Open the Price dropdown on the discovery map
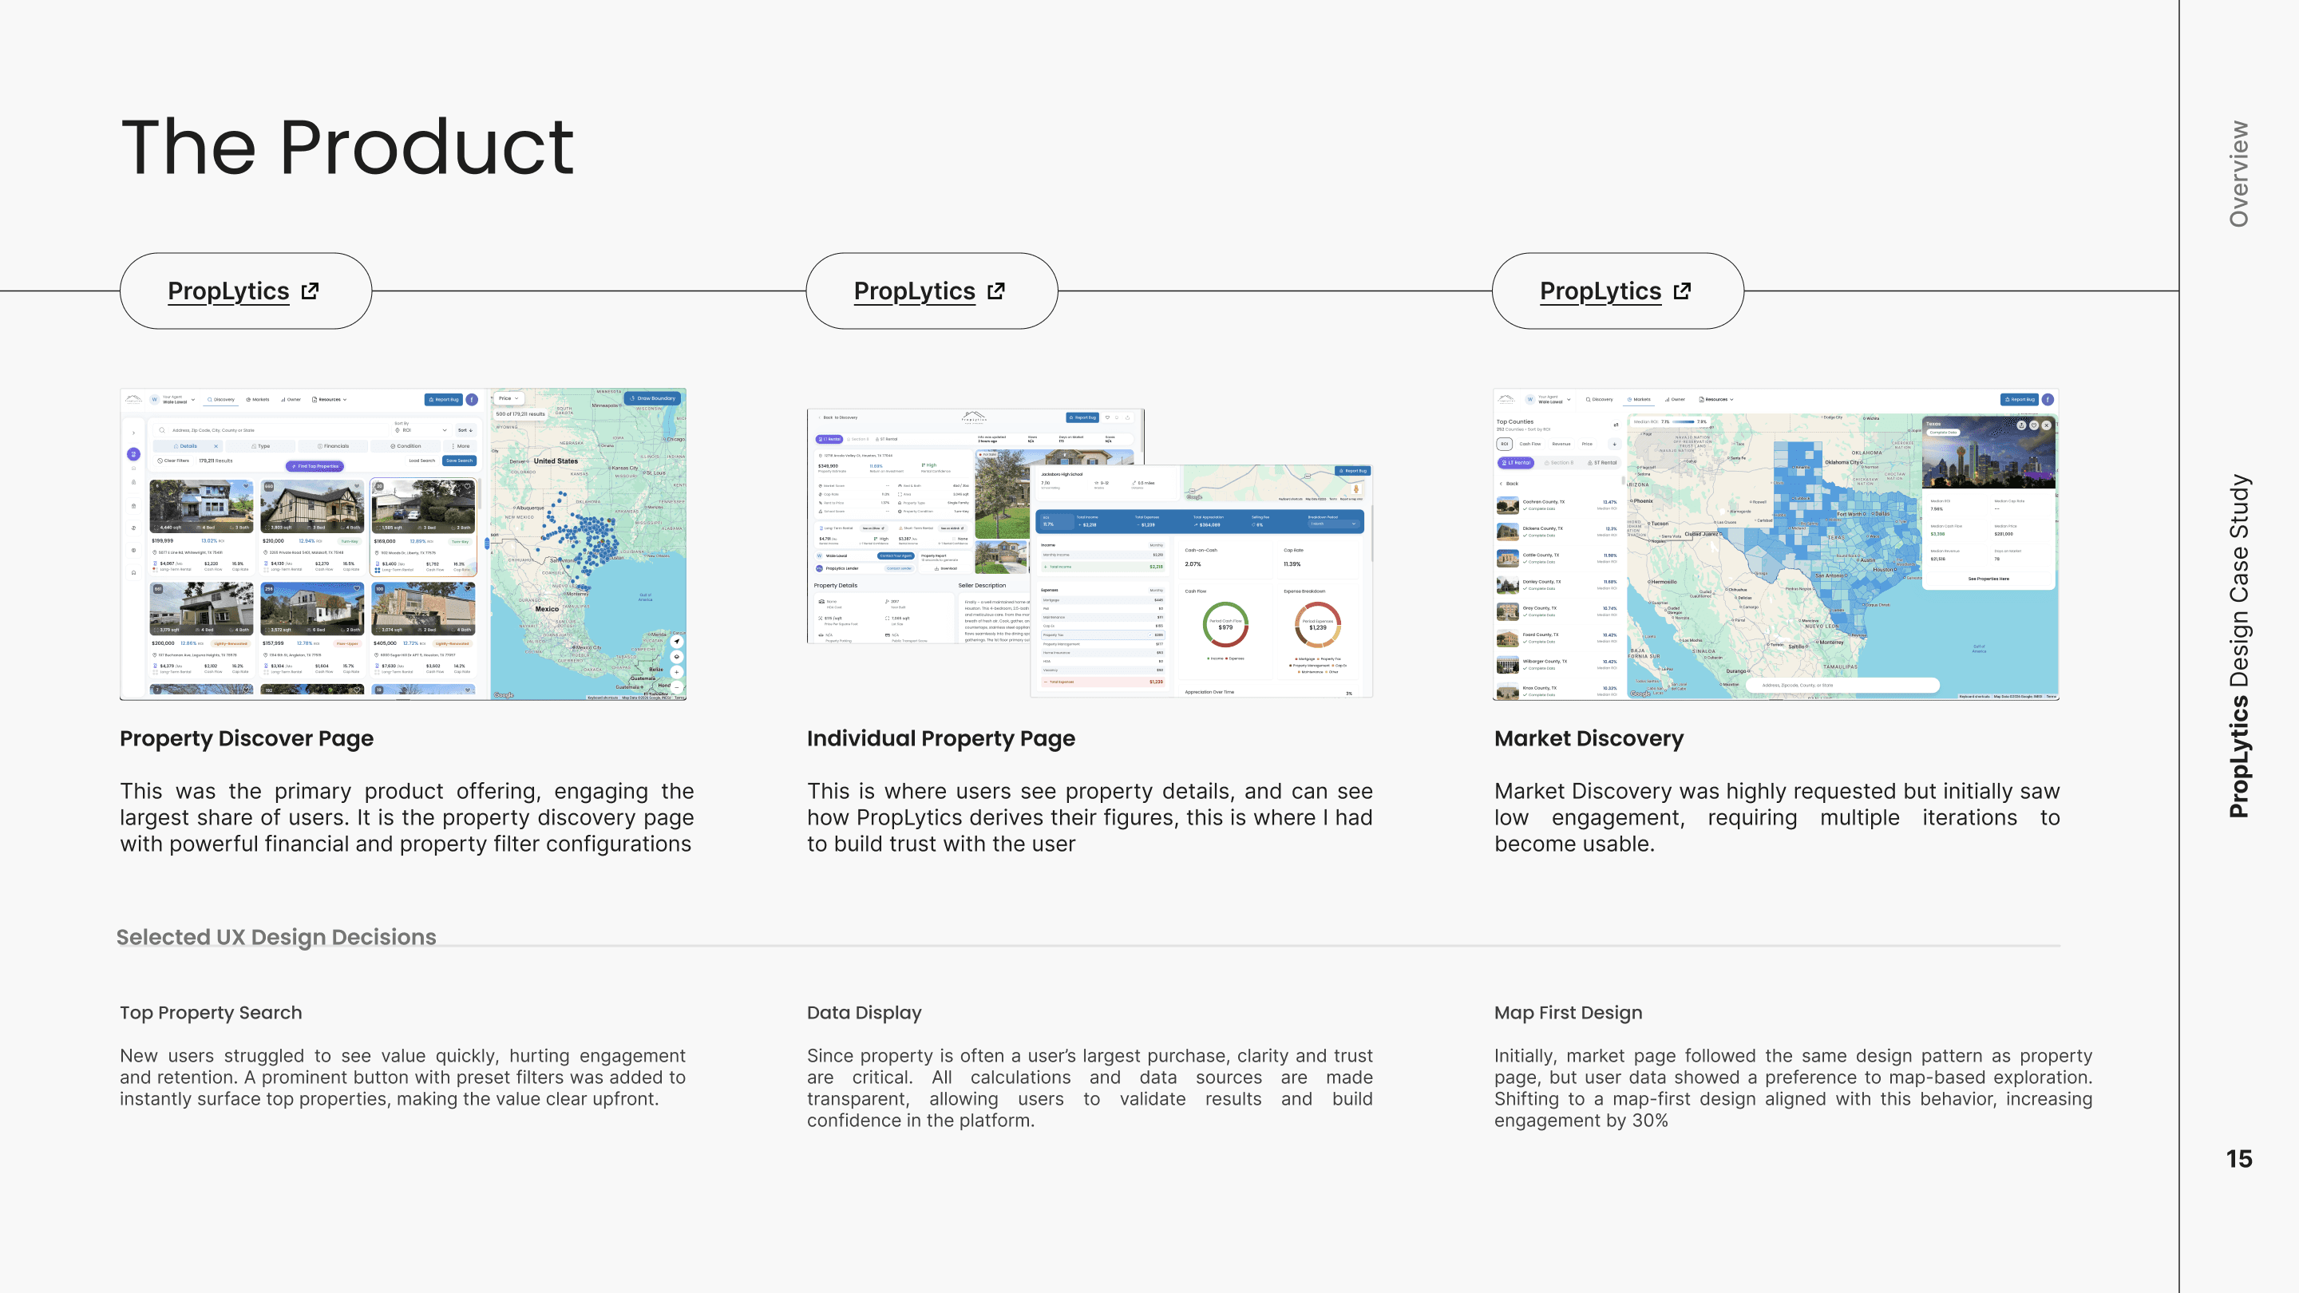Screen dimensions: 2299x1293 (509, 399)
